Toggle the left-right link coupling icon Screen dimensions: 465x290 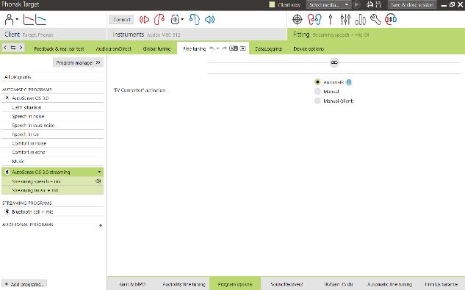[x=334, y=62]
